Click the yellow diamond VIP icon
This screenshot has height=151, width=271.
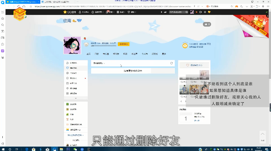pyautogui.click(x=209, y=12)
